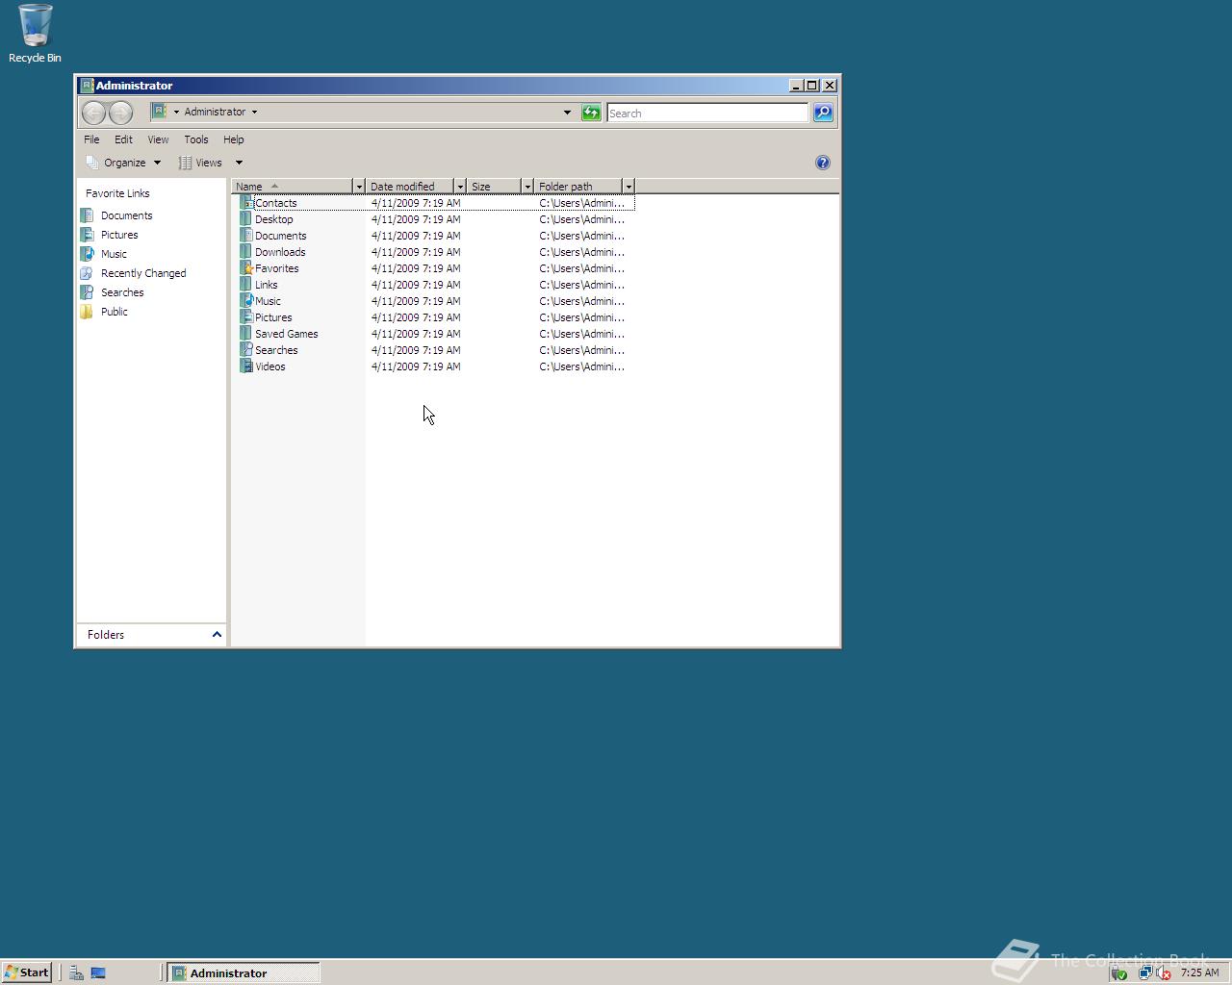Click the tray icon with the green check mark
Viewport: 1232px width, 985px height.
coord(1118,973)
